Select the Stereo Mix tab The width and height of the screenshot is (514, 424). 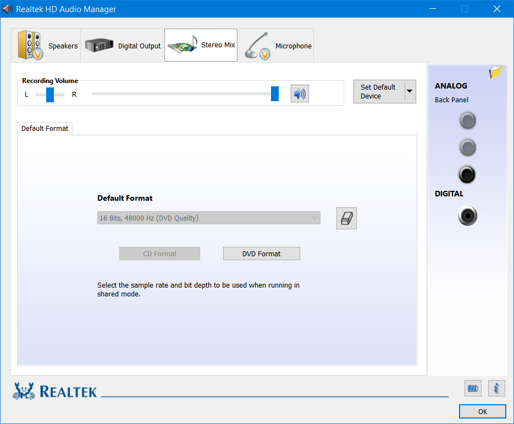201,45
